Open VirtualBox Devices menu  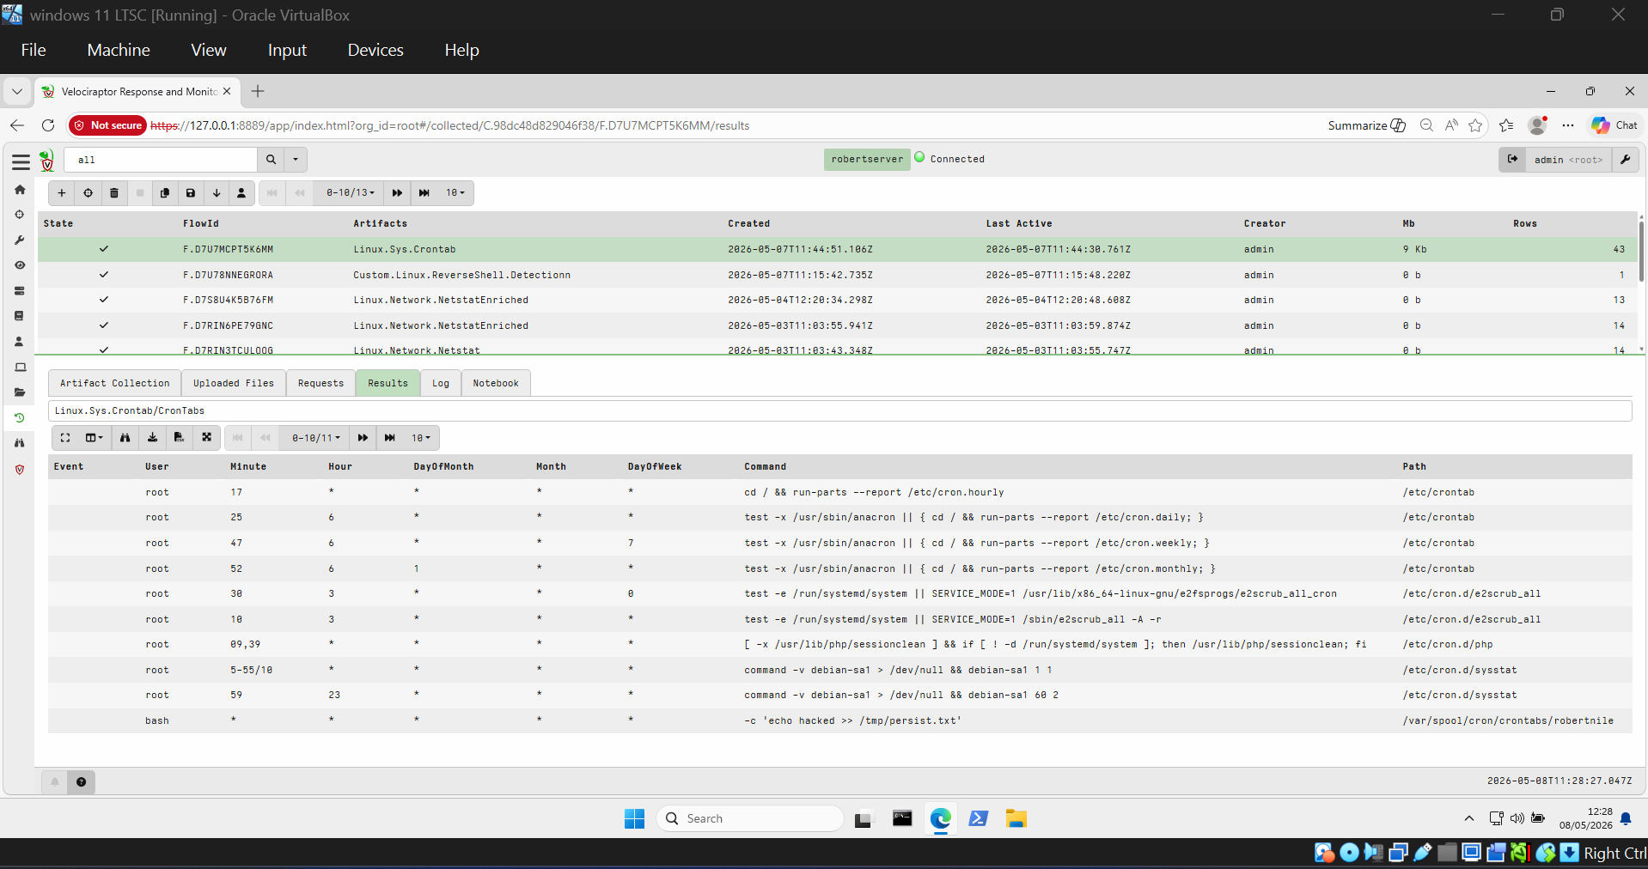click(x=375, y=51)
